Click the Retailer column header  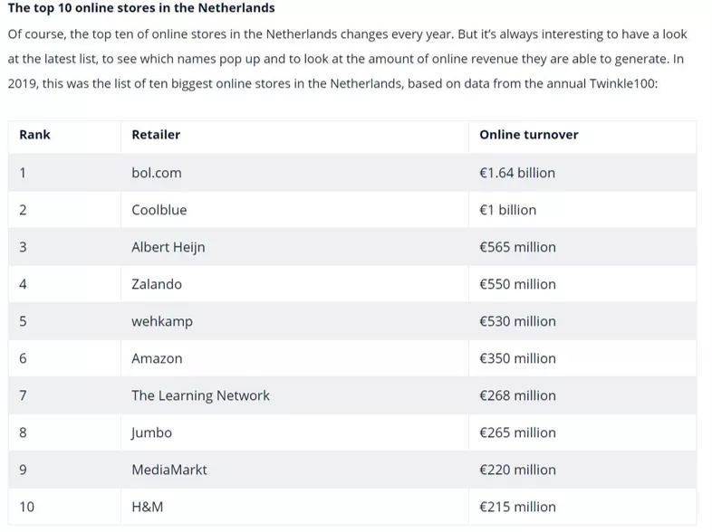[156, 135]
